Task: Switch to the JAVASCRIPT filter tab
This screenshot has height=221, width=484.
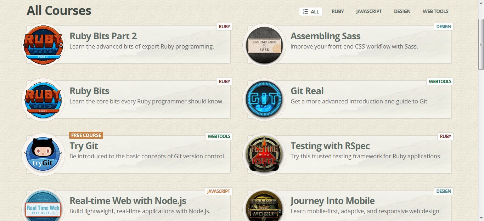Action: click(x=369, y=11)
